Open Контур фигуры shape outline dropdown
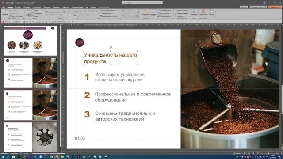 (164, 13)
